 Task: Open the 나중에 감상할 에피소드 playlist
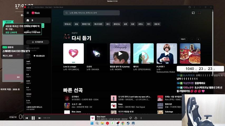pos(37,108)
